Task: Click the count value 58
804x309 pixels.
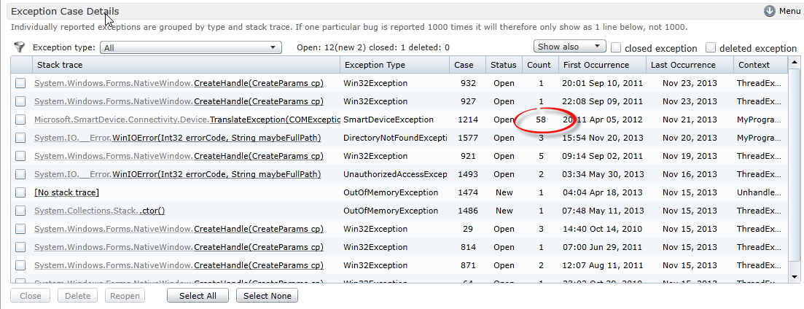Action: click(x=540, y=120)
